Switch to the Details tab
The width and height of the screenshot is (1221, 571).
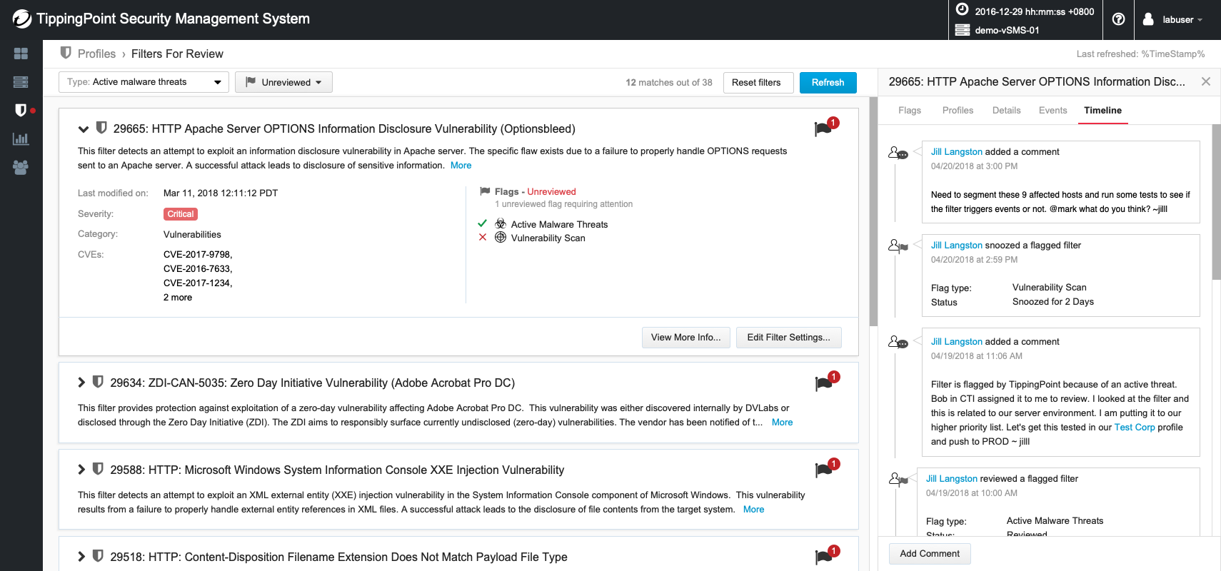[1006, 111]
